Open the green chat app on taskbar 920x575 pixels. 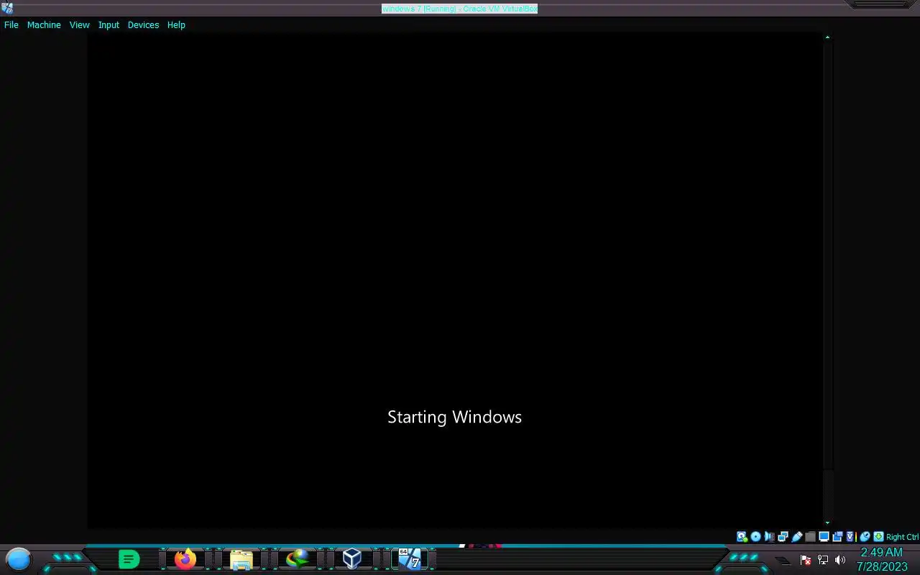129,558
